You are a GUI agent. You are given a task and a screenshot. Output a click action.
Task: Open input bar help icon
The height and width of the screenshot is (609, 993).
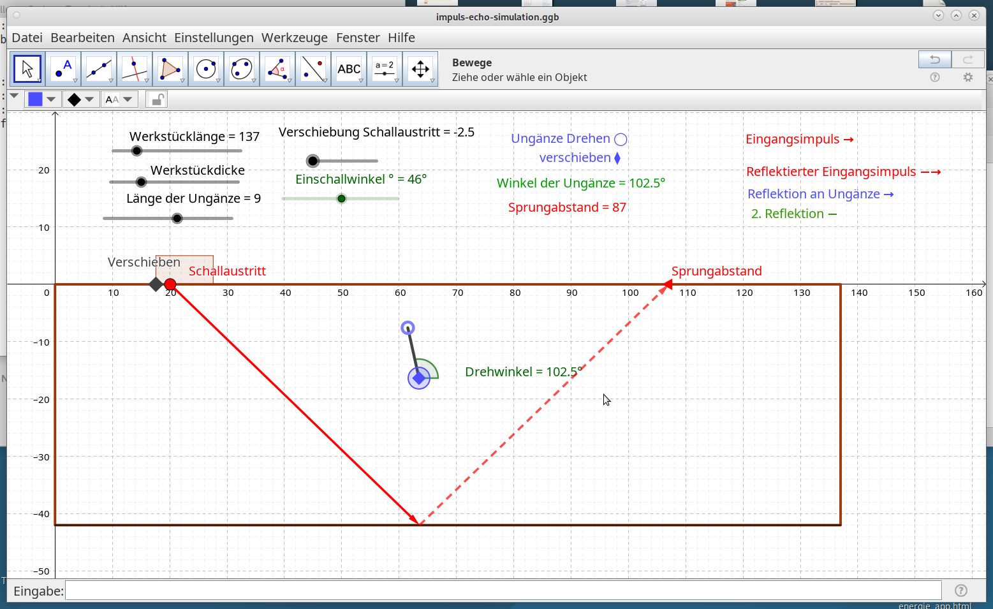click(x=961, y=591)
